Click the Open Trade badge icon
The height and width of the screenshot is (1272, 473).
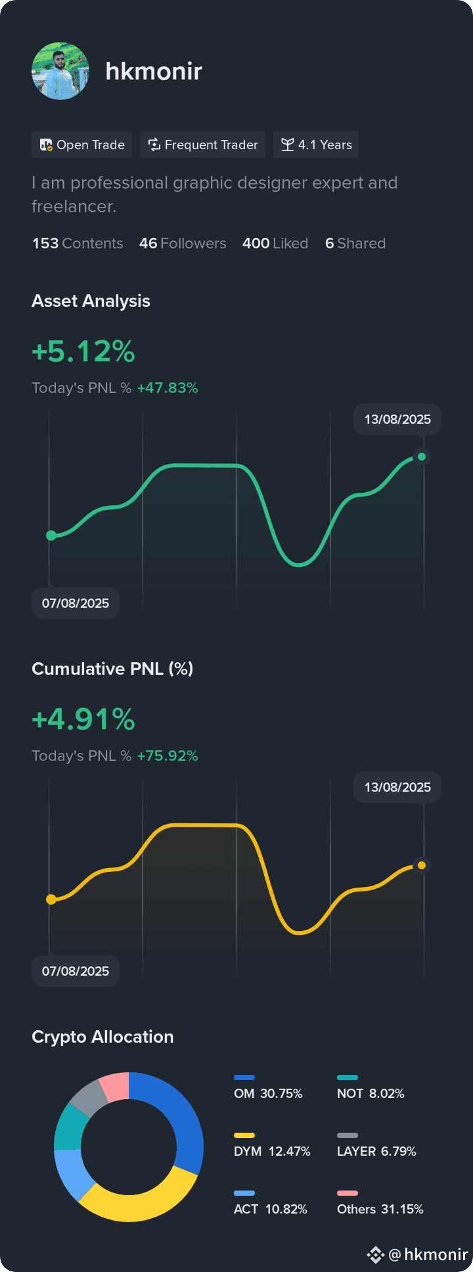(x=46, y=145)
